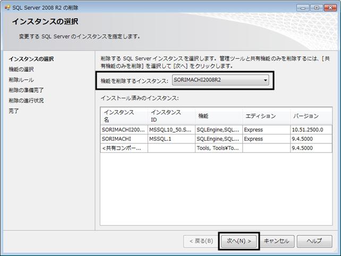This screenshot has height=256, width=341.
Task: Click the 10.51.2500.0 version cell
Action: click(x=311, y=130)
